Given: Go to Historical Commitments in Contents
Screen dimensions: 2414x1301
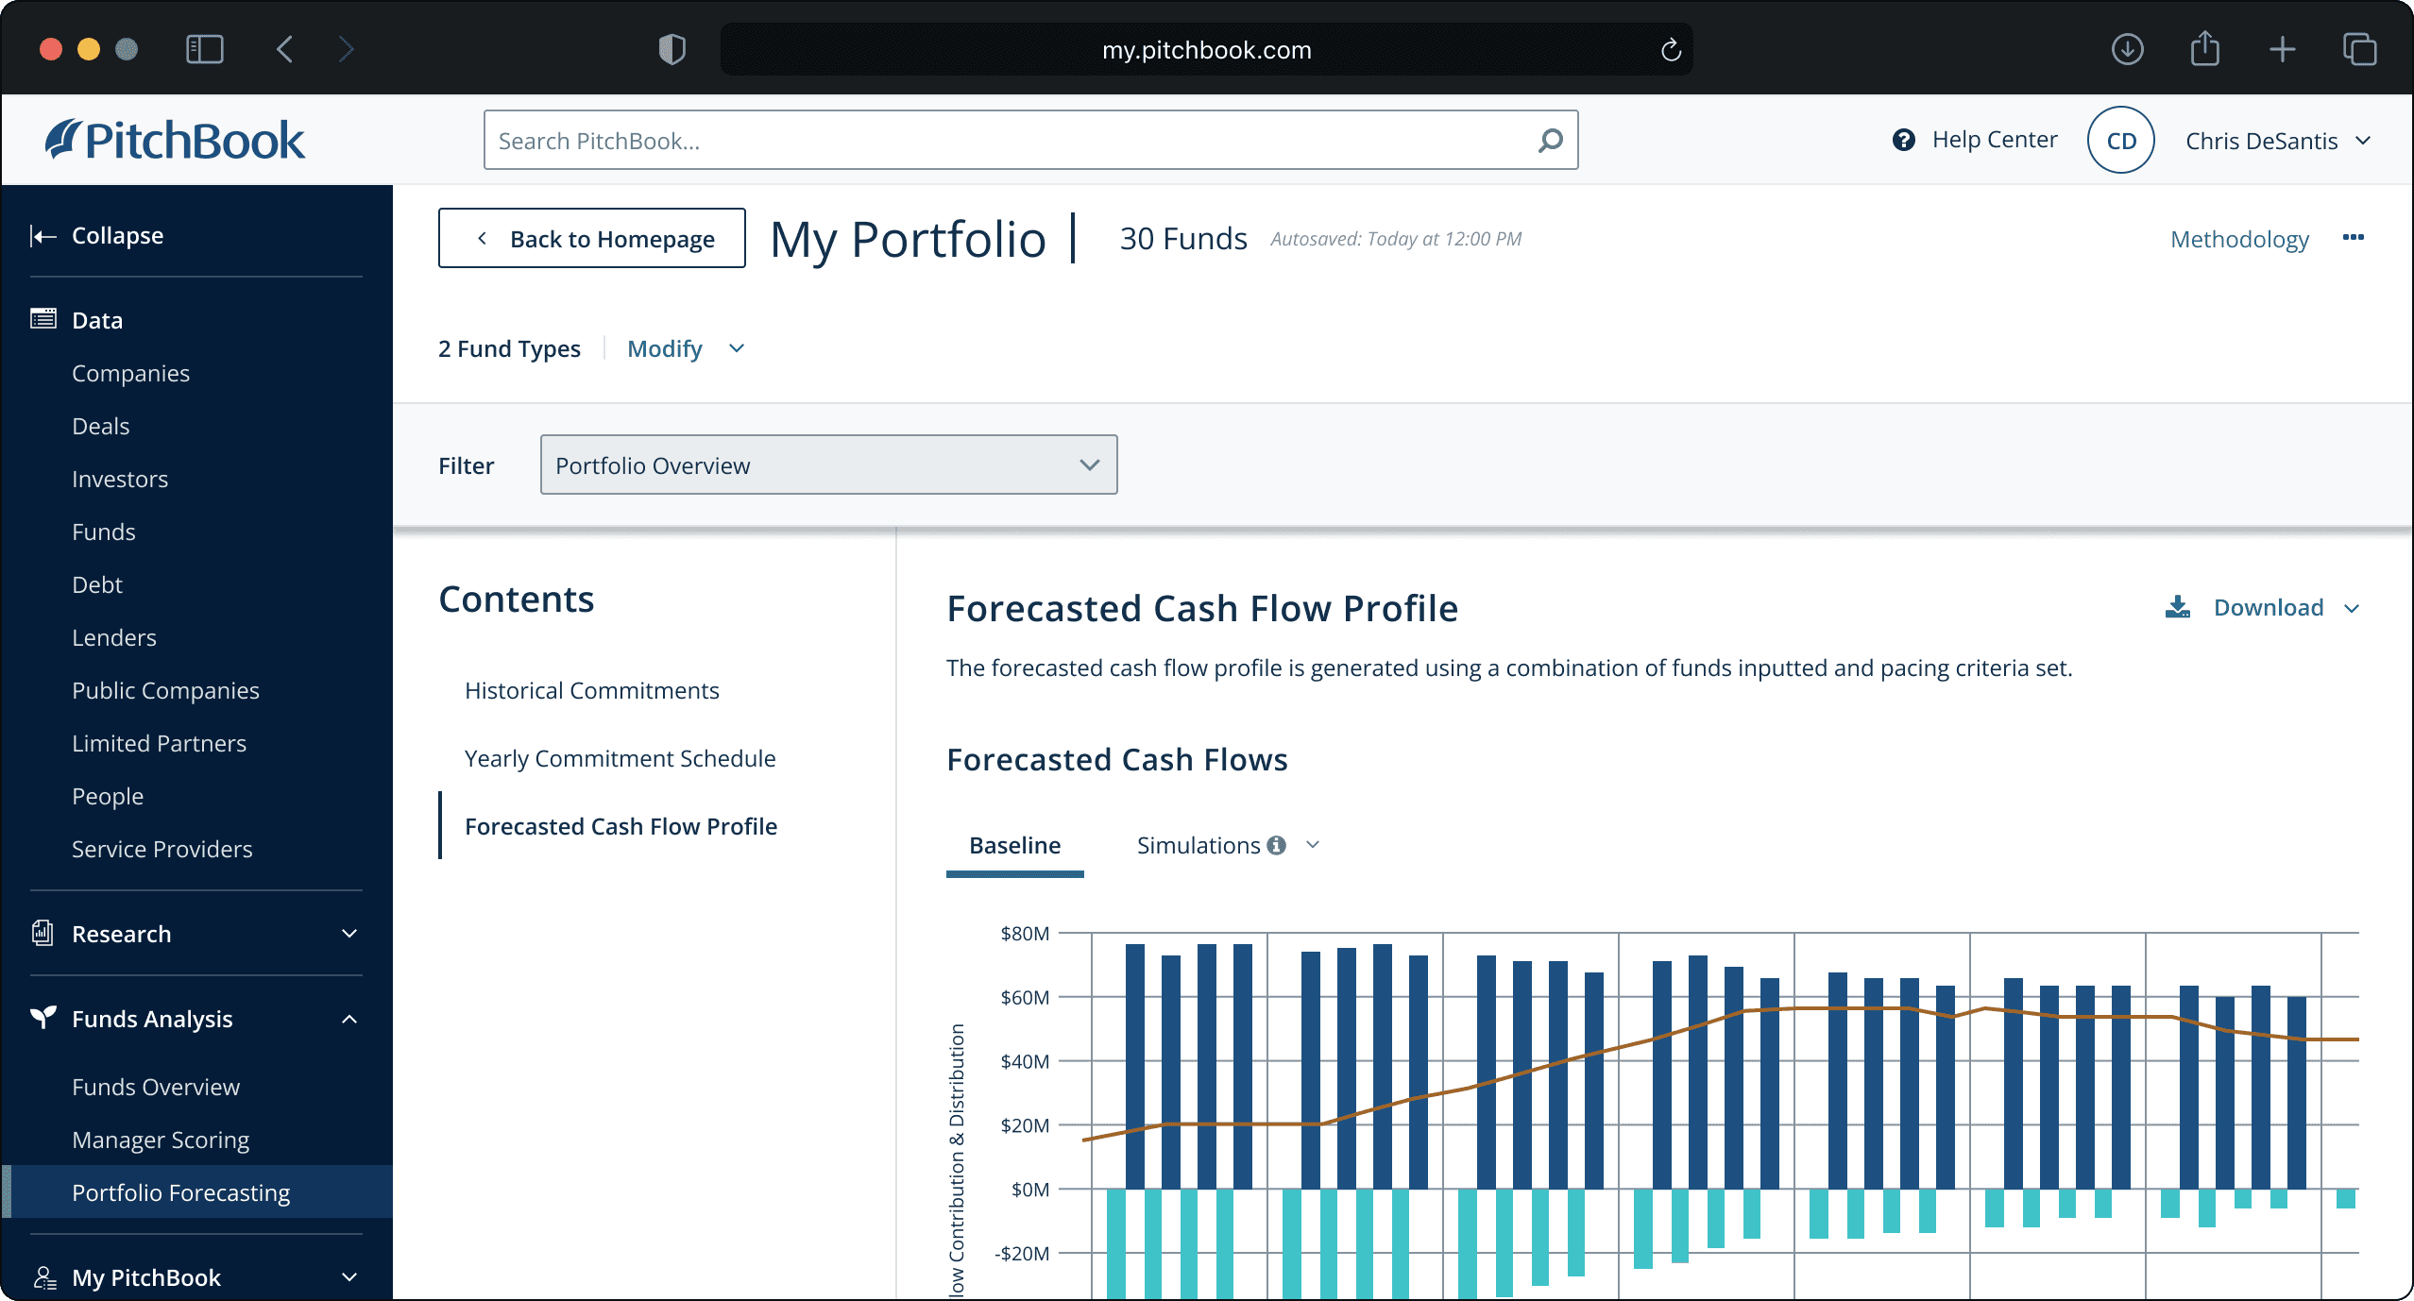Looking at the screenshot, I should click(591, 690).
